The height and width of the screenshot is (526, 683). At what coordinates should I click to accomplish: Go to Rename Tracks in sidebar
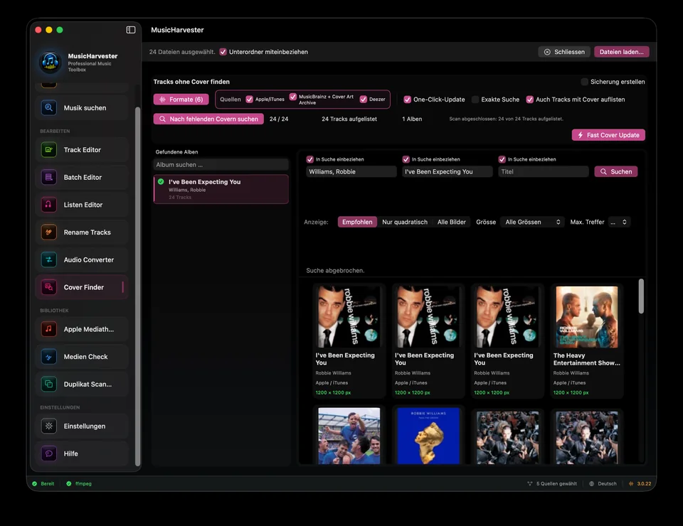[82, 232]
